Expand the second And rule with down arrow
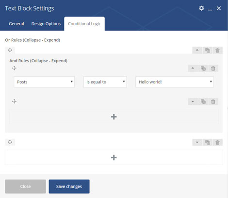The width and height of the screenshot is (228, 198). (193, 101)
